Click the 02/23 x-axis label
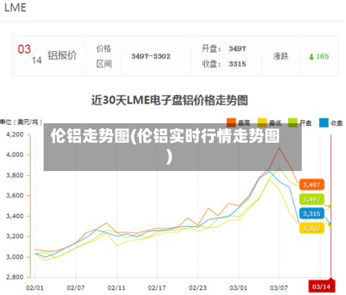346x295 pixels. (x=198, y=288)
